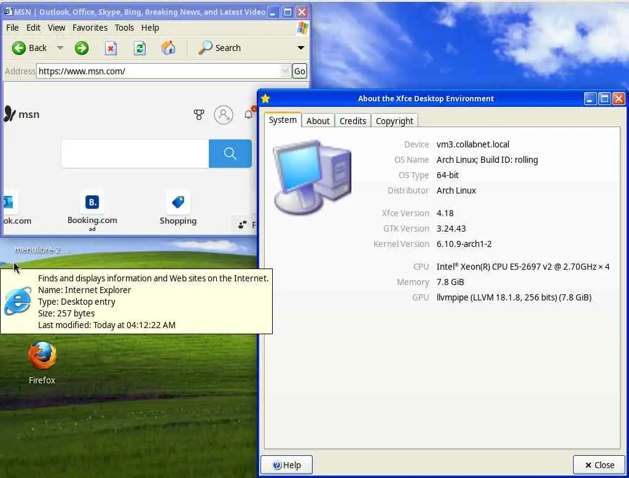Click the Search magnifier toolbar button
629x478 pixels.
coord(219,48)
